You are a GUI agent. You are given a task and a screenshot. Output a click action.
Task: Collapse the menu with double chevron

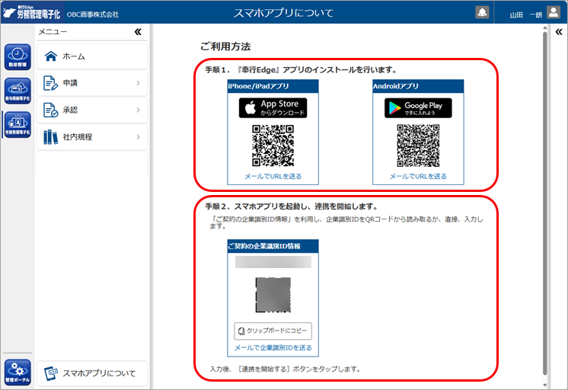coord(138,32)
